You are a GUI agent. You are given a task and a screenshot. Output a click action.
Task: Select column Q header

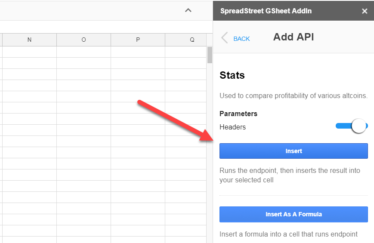pos(192,40)
